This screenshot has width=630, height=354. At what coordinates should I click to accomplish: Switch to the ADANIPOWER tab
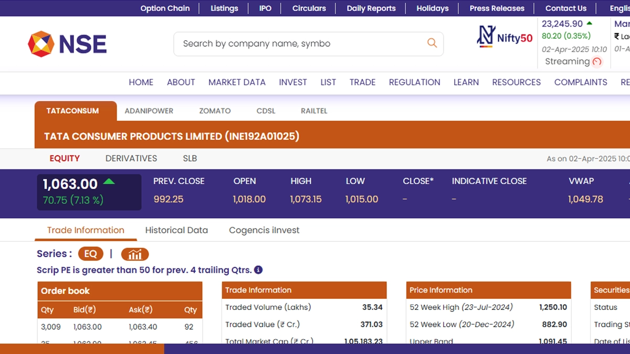149,111
